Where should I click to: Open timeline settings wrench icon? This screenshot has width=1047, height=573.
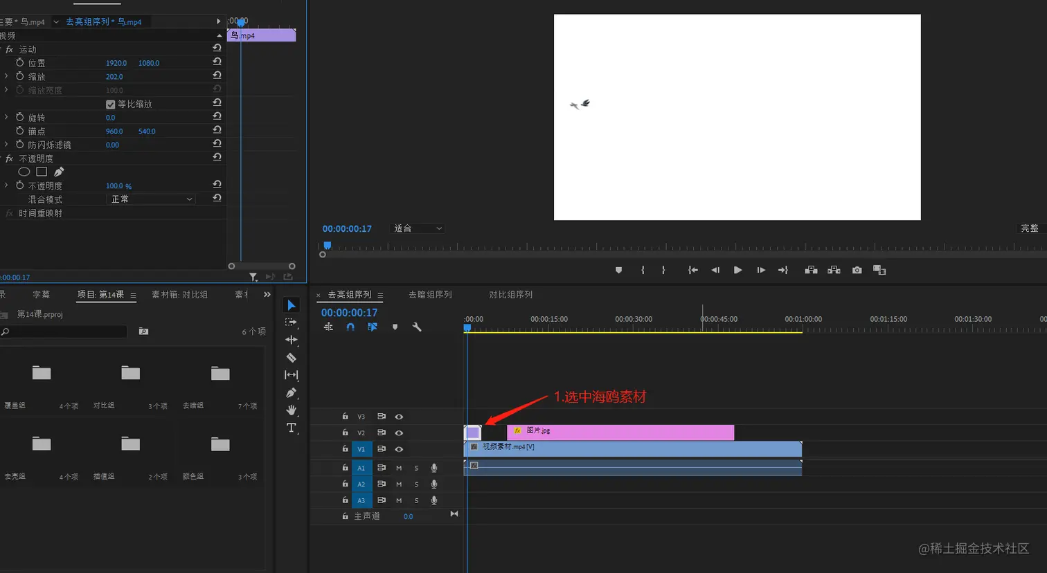(417, 327)
